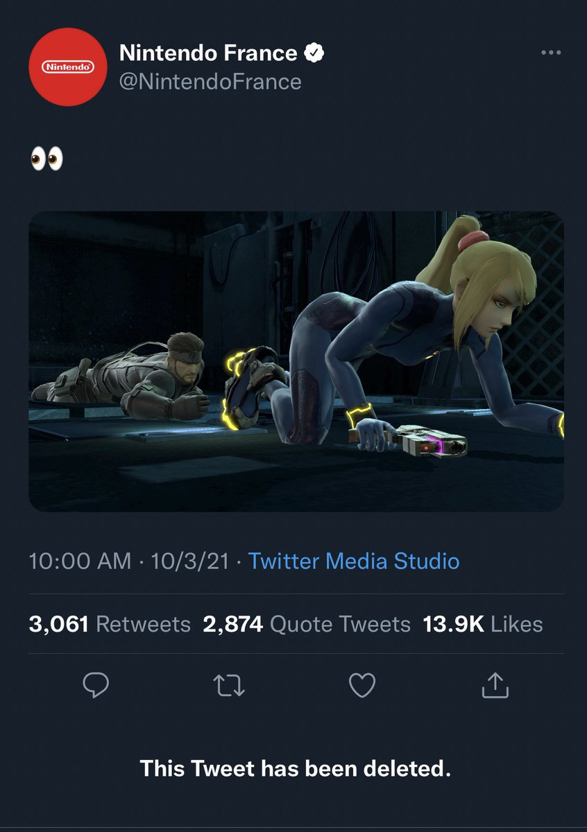Like the tweet with the heart icon
This screenshot has height=832, width=587.
tap(361, 686)
